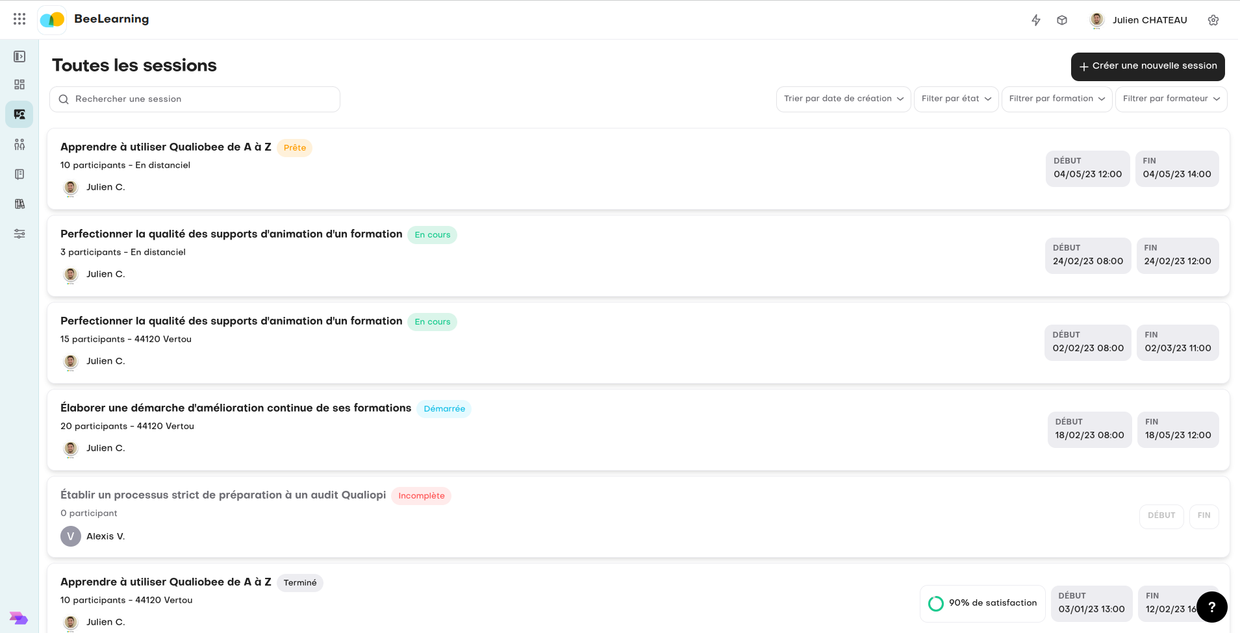1240x633 pixels.
Task: Focus the Rechercher une session field
Action: pos(195,99)
